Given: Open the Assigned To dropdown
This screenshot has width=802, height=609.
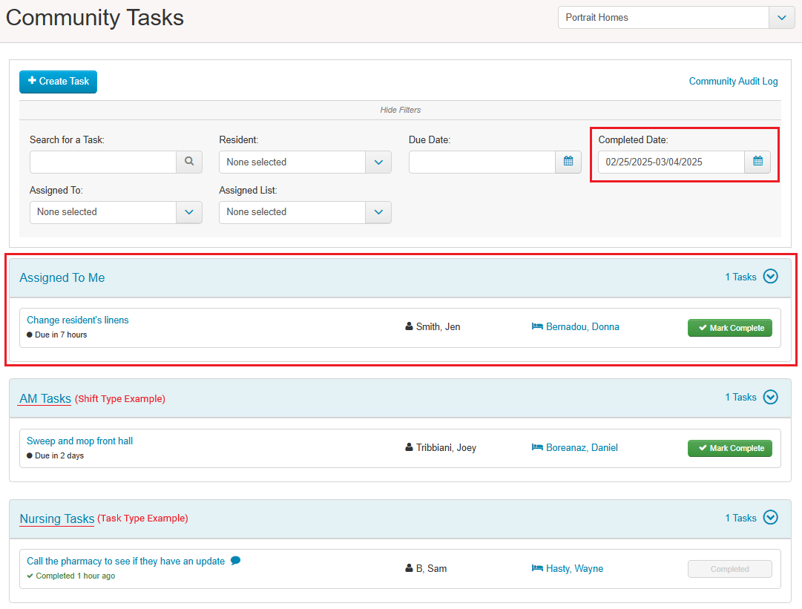Looking at the screenshot, I should [188, 212].
